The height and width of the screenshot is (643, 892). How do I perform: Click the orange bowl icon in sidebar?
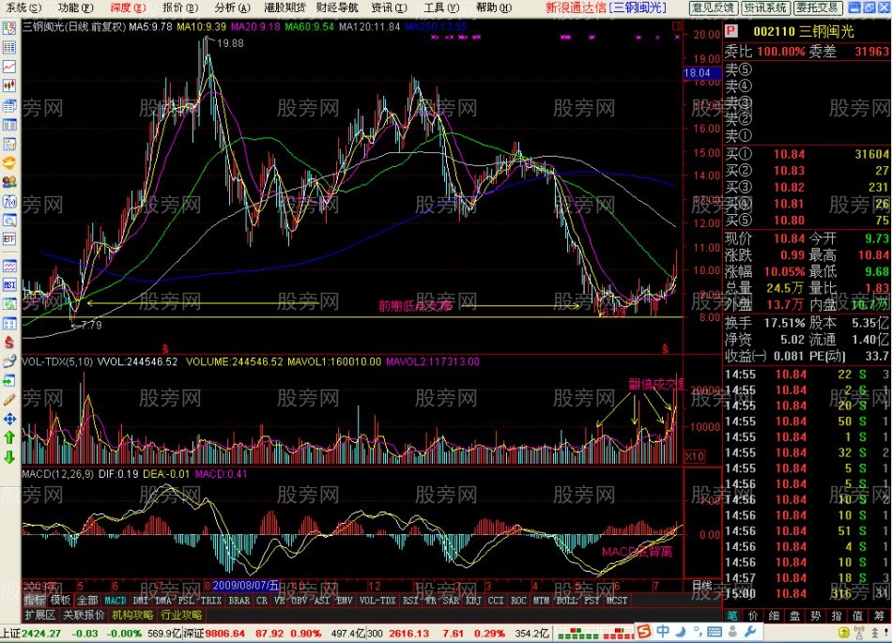[9, 163]
